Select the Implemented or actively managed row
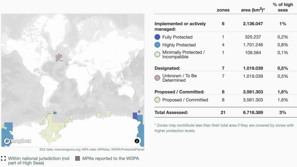Screen dimensions: 297x167 pyautogui.click(x=180, y=26)
